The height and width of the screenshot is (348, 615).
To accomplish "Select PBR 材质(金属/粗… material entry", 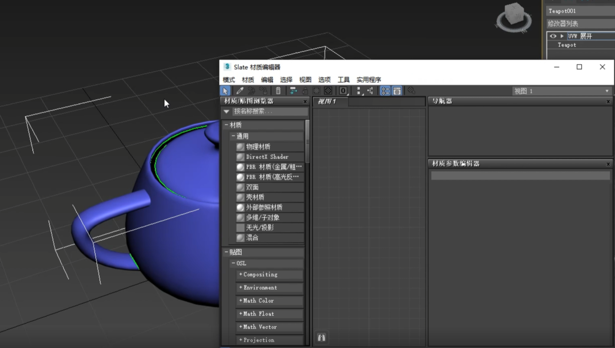I will pos(270,167).
